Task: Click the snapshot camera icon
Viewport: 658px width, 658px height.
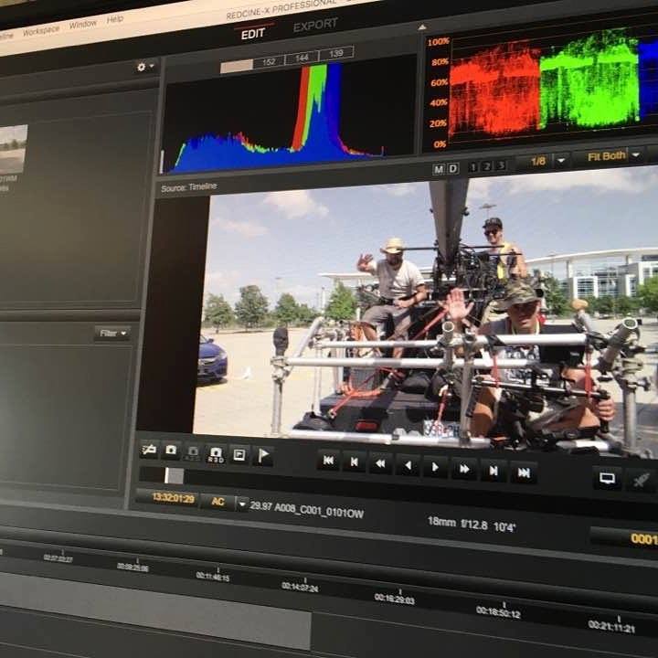Action: pos(171,451)
